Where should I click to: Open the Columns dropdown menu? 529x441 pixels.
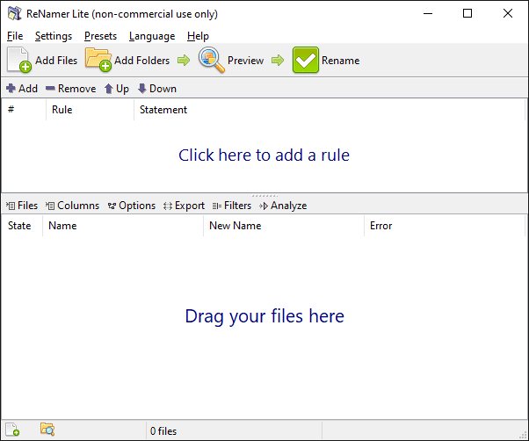point(72,206)
